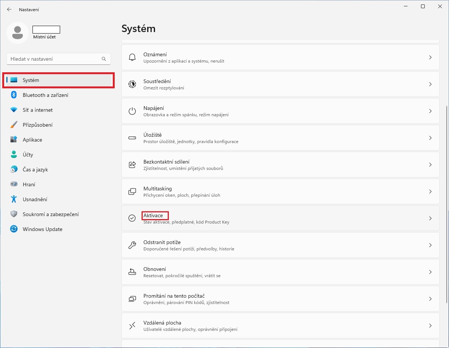Expand Oznámení with its chevron
449x348 pixels.
[x=430, y=57]
